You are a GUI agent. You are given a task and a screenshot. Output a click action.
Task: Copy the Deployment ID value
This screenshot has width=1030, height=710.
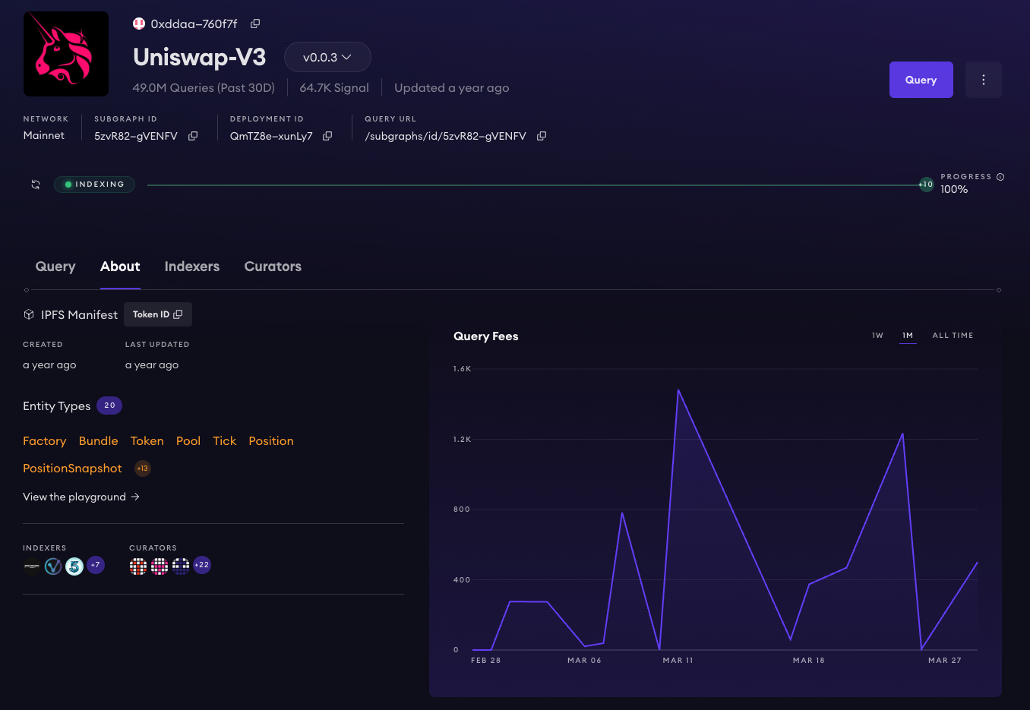pos(327,136)
